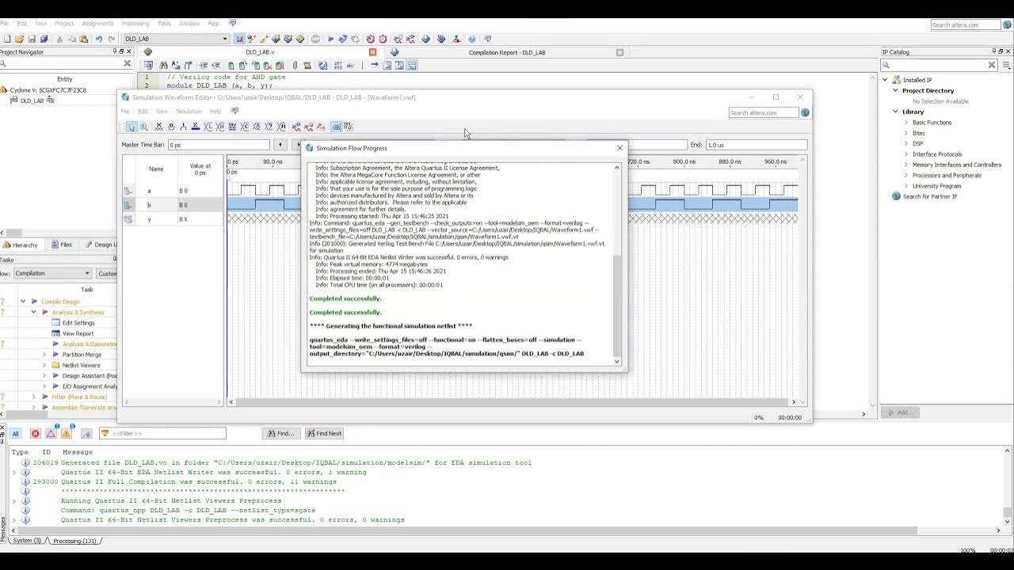The image size is (1014, 570).
Task: Open Simulation menu in Waveform Editor
Action: (x=189, y=112)
